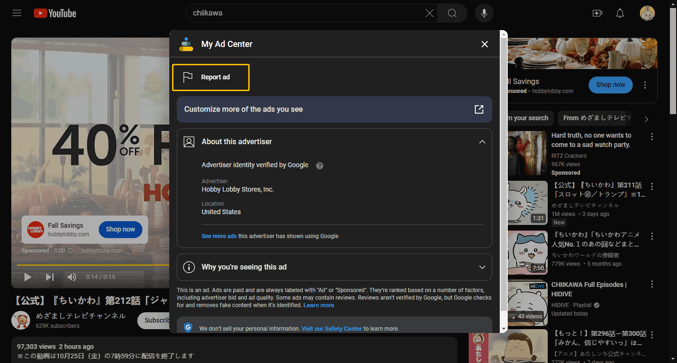The height and width of the screenshot is (363, 677).
Task: Open options for the RITZ Crackers video
Action: coord(652,137)
